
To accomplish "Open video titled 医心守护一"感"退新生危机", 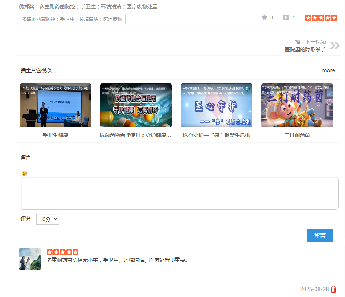I will tap(216, 105).
